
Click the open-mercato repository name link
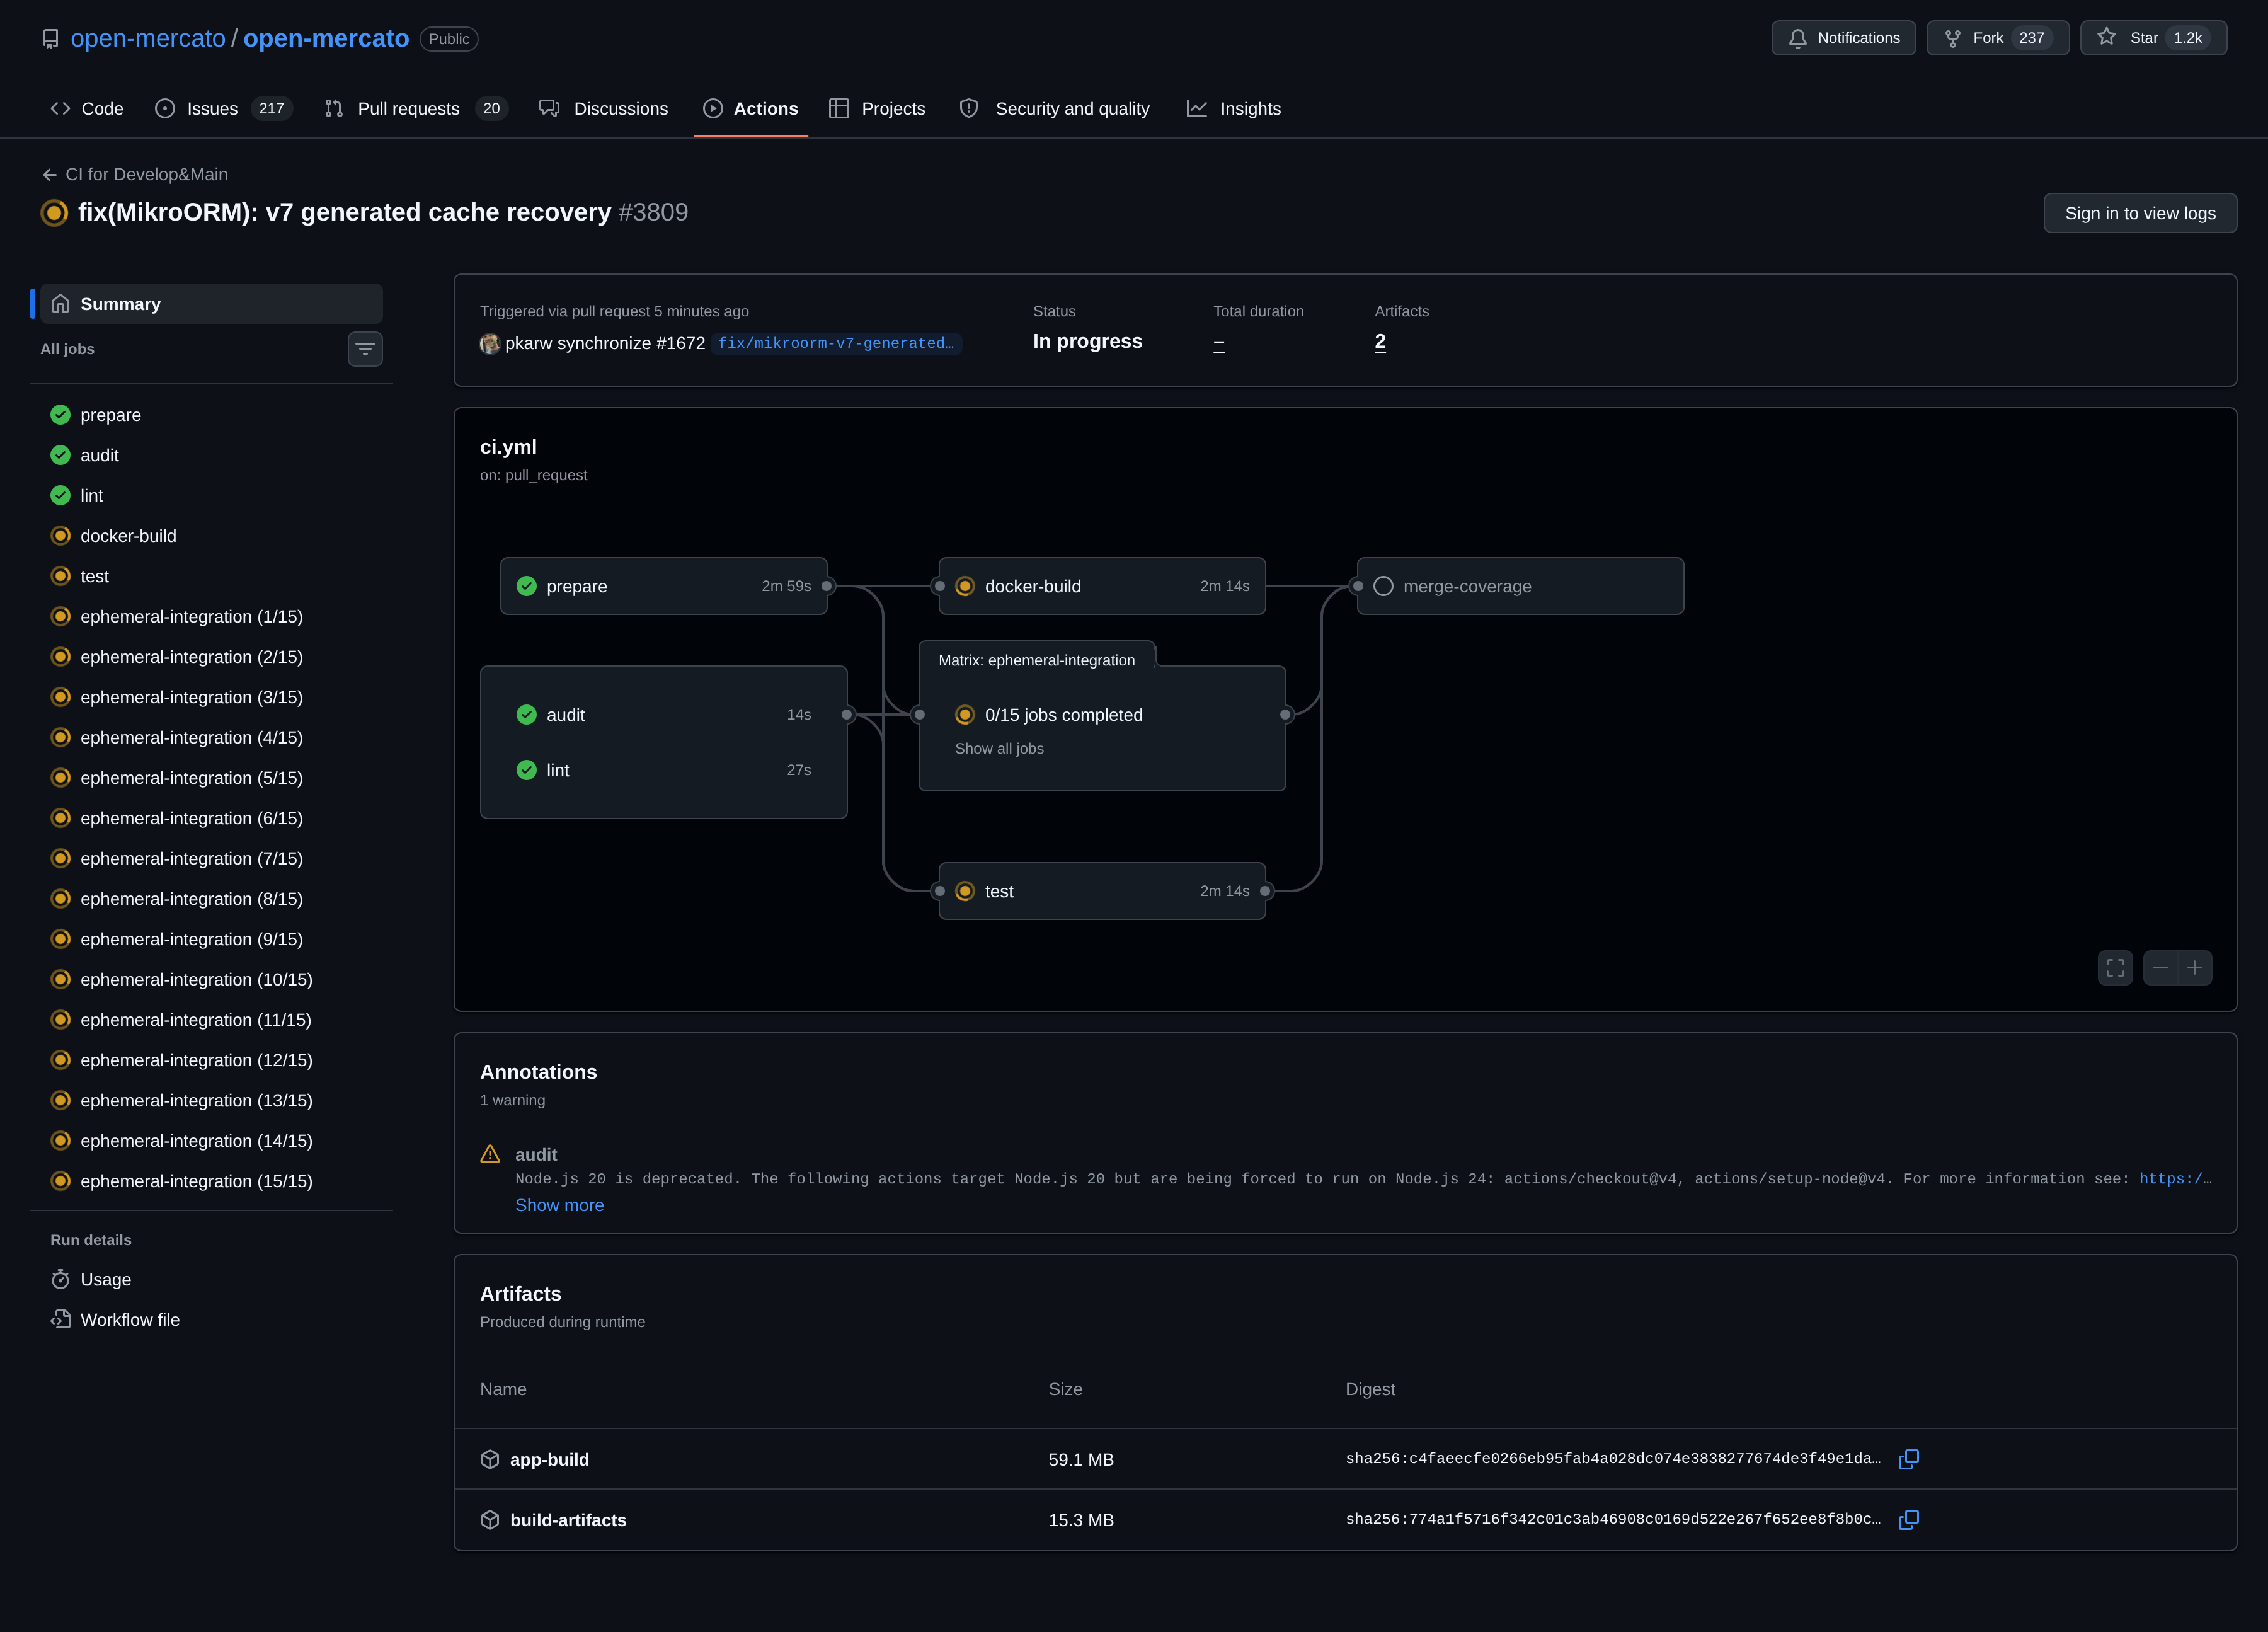pos(326,39)
